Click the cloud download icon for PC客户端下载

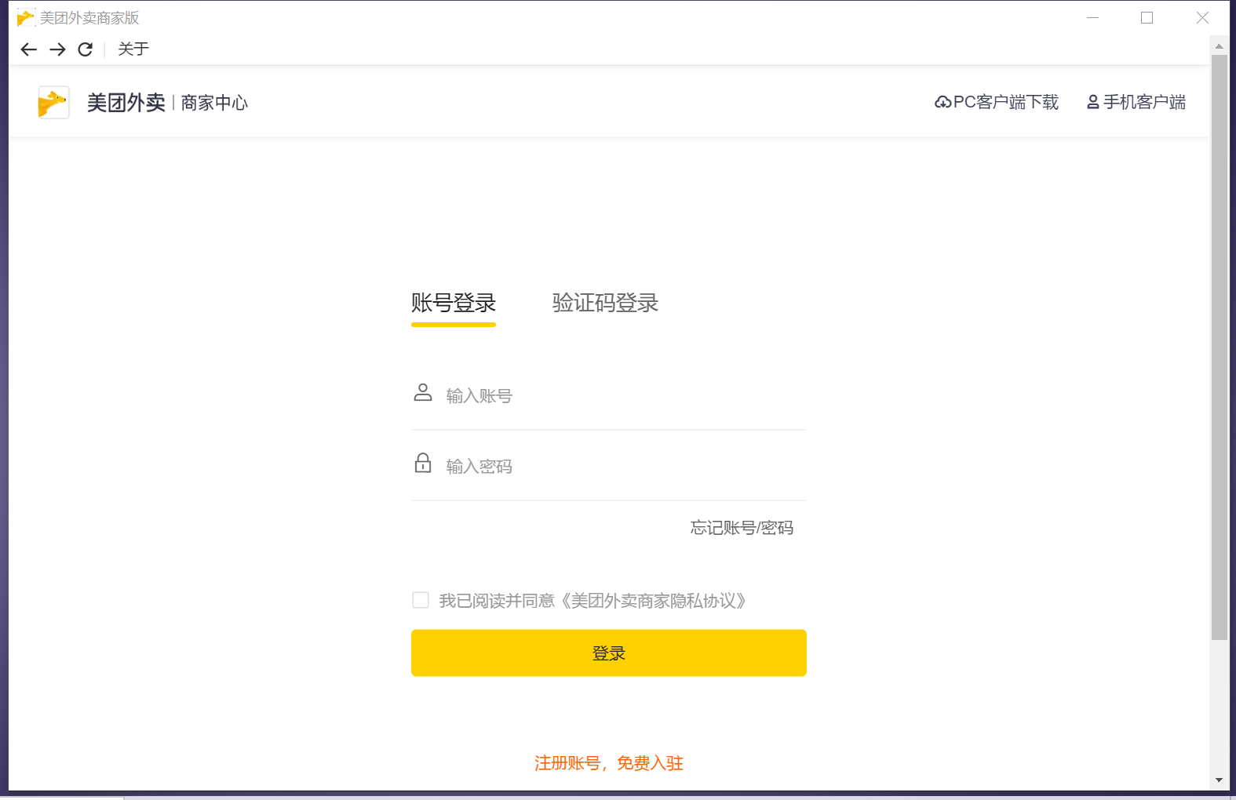click(942, 103)
